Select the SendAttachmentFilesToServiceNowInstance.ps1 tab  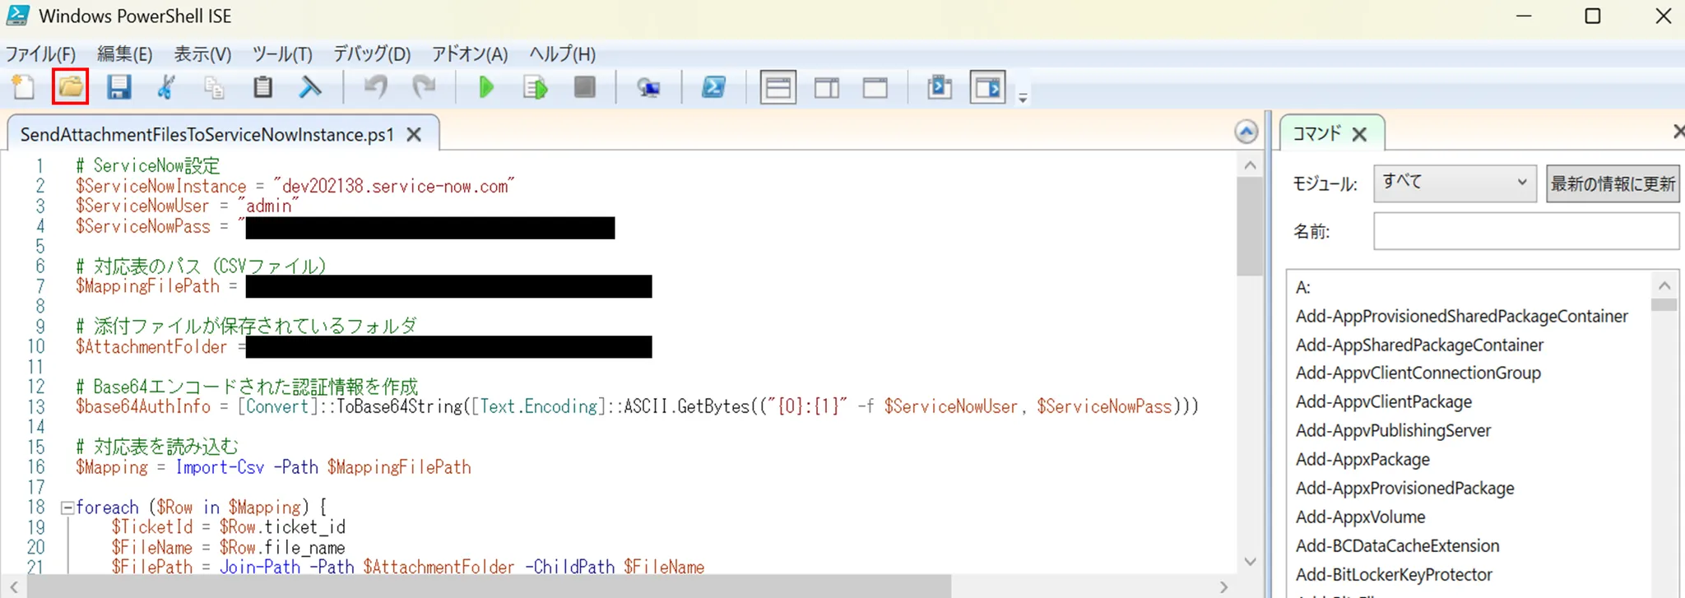pyautogui.click(x=207, y=134)
